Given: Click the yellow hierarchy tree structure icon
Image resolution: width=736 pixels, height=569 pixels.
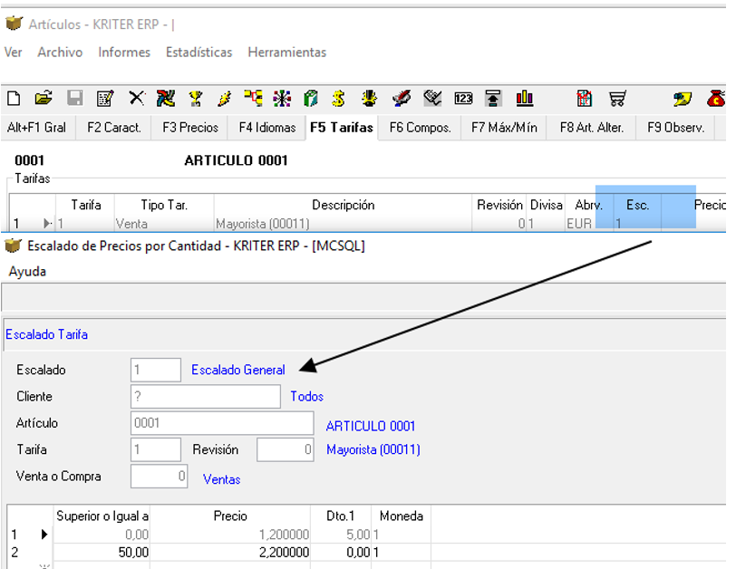Looking at the screenshot, I should pyautogui.click(x=254, y=99).
